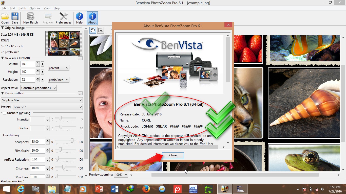The height and width of the screenshot is (194, 346).
Task: Click the Width input field
Action: [28, 64]
